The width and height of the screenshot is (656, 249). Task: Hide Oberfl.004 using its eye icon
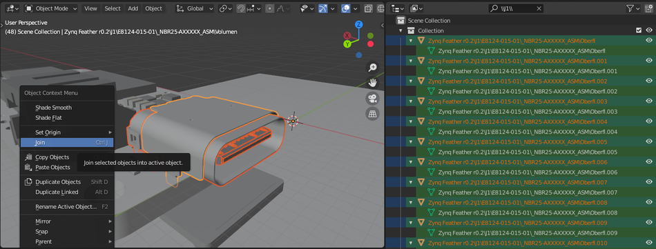pyautogui.click(x=649, y=121)
